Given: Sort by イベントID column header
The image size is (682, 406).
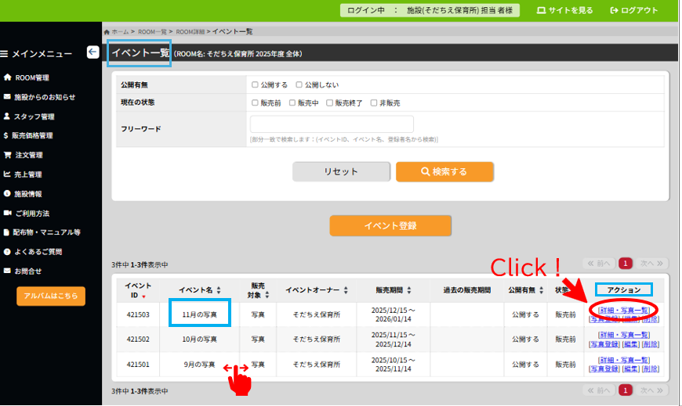Looking at the screenshot, I should 143,296.
